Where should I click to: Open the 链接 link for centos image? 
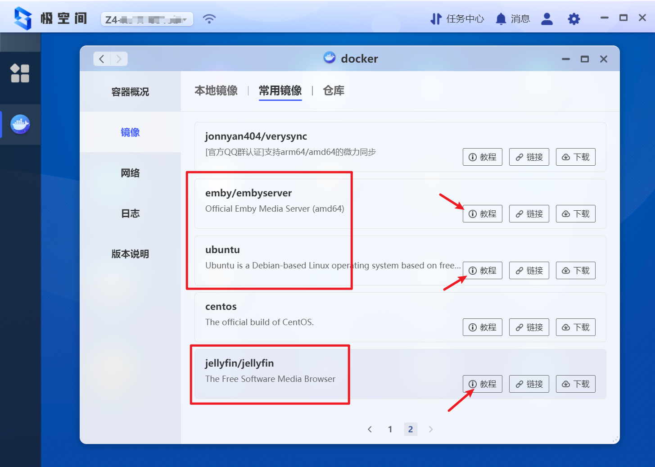coord(529,327)
